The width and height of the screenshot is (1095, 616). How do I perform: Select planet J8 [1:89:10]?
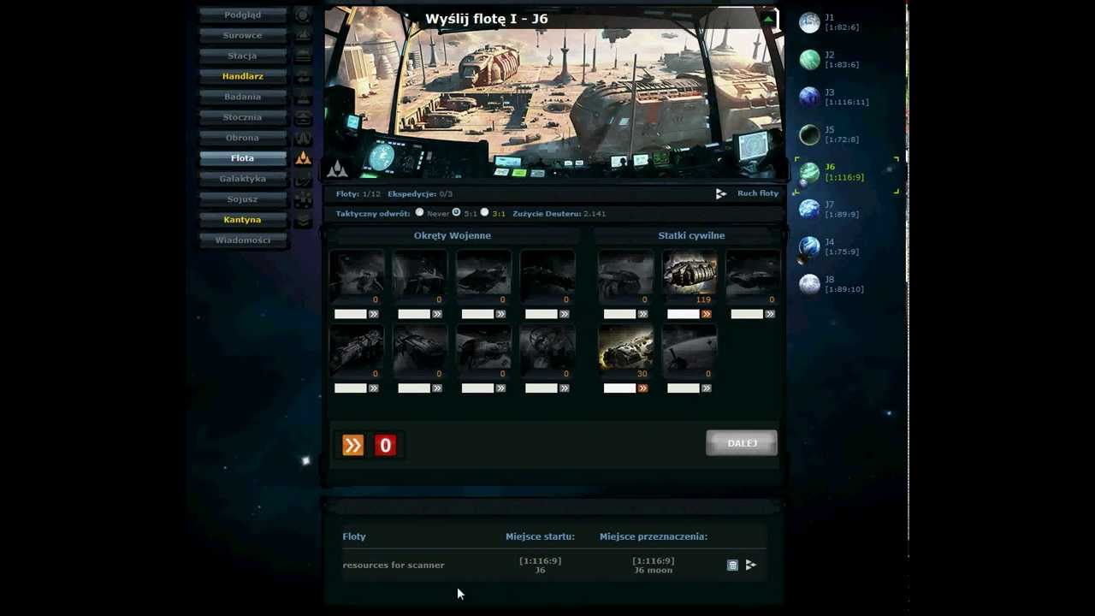tap(832, 284)
